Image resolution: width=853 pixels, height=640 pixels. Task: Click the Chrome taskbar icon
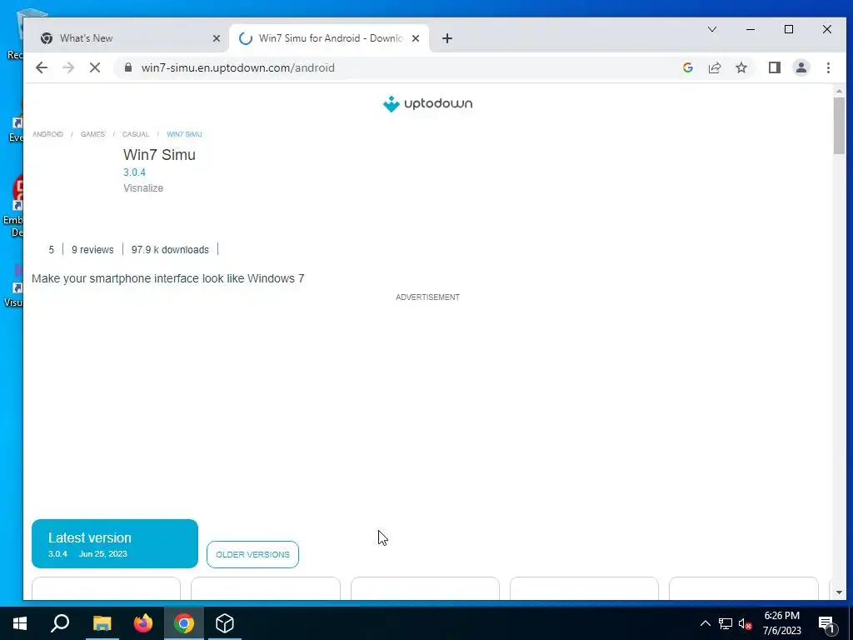184,623
